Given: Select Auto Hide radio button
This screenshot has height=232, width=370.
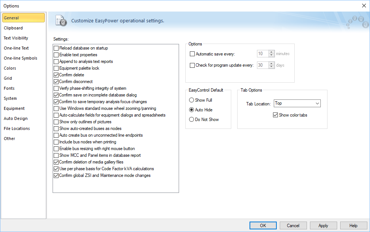Looking at the screenshot, I should pyautogui.click(x=192, y=110).
